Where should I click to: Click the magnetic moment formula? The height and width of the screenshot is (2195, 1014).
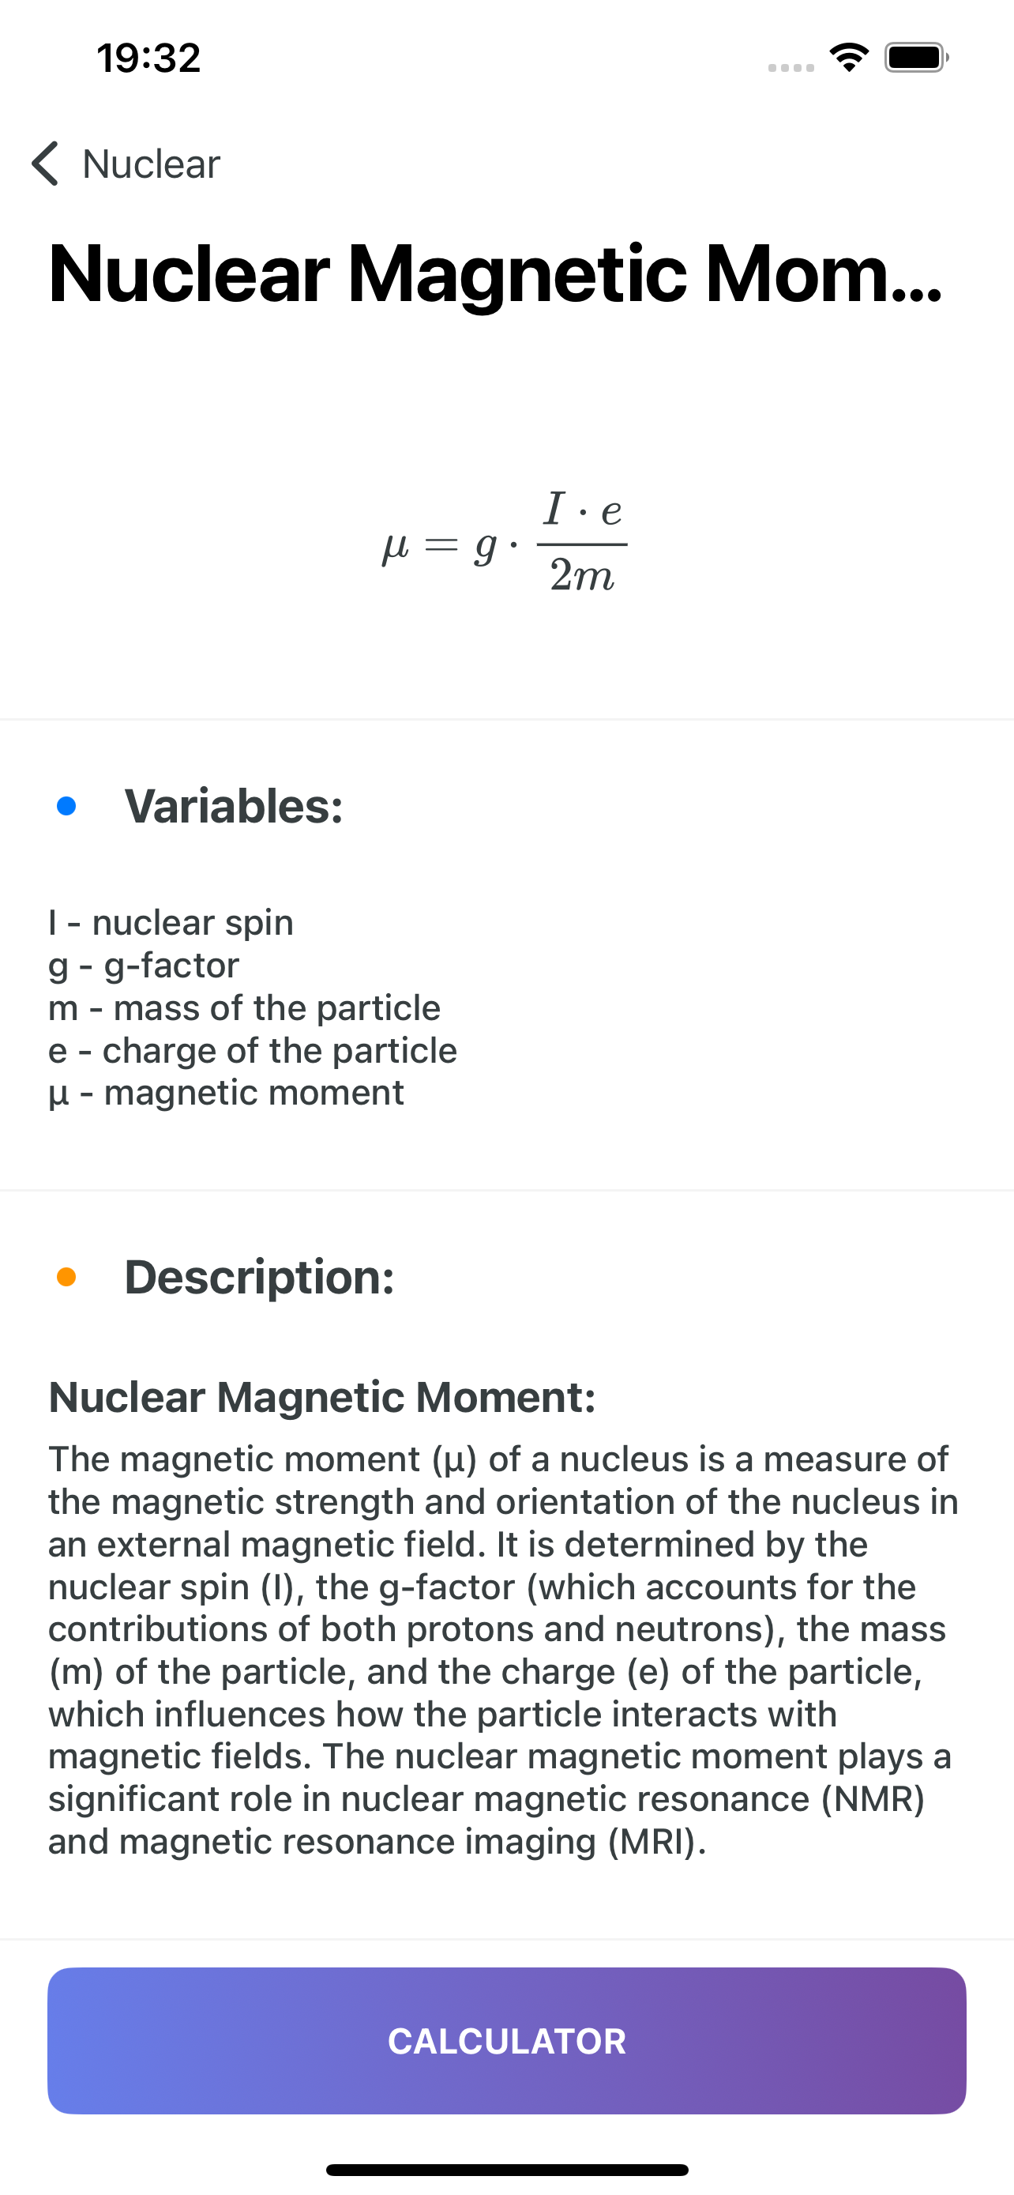(505, 542)
